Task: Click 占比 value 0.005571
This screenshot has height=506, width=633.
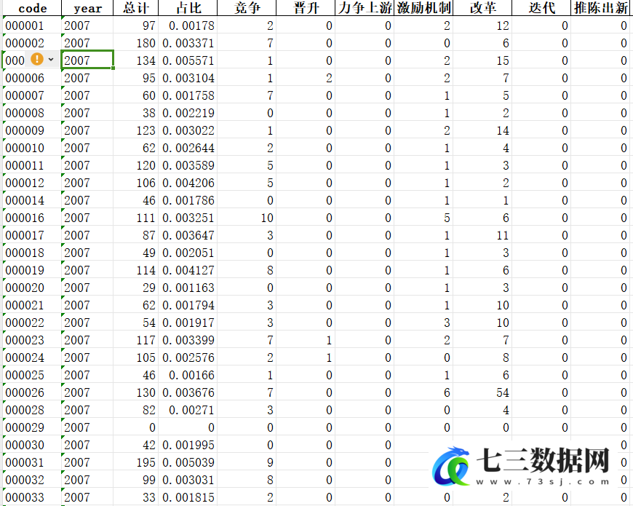Action: click(x=188, y=60)
